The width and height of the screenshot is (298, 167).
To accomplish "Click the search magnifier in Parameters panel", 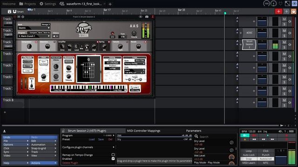I will (196, 136).
